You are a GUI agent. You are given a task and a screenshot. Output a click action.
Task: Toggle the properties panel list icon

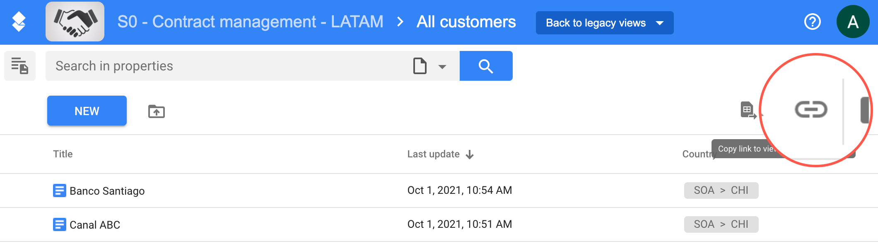19,66
